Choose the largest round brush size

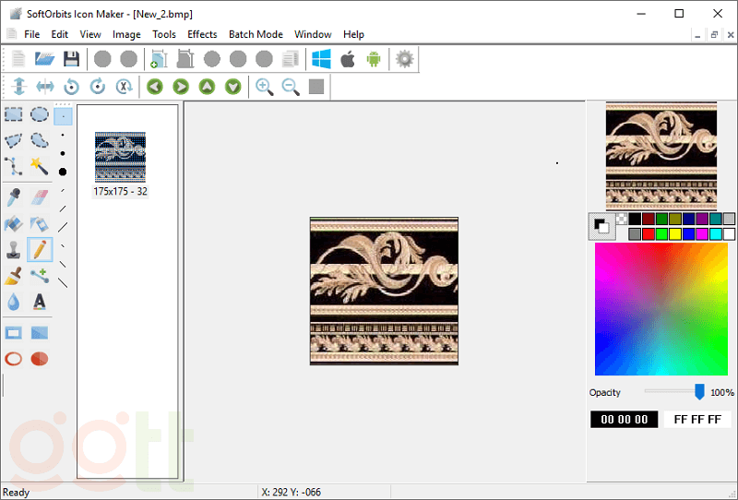tap(63, 172)
